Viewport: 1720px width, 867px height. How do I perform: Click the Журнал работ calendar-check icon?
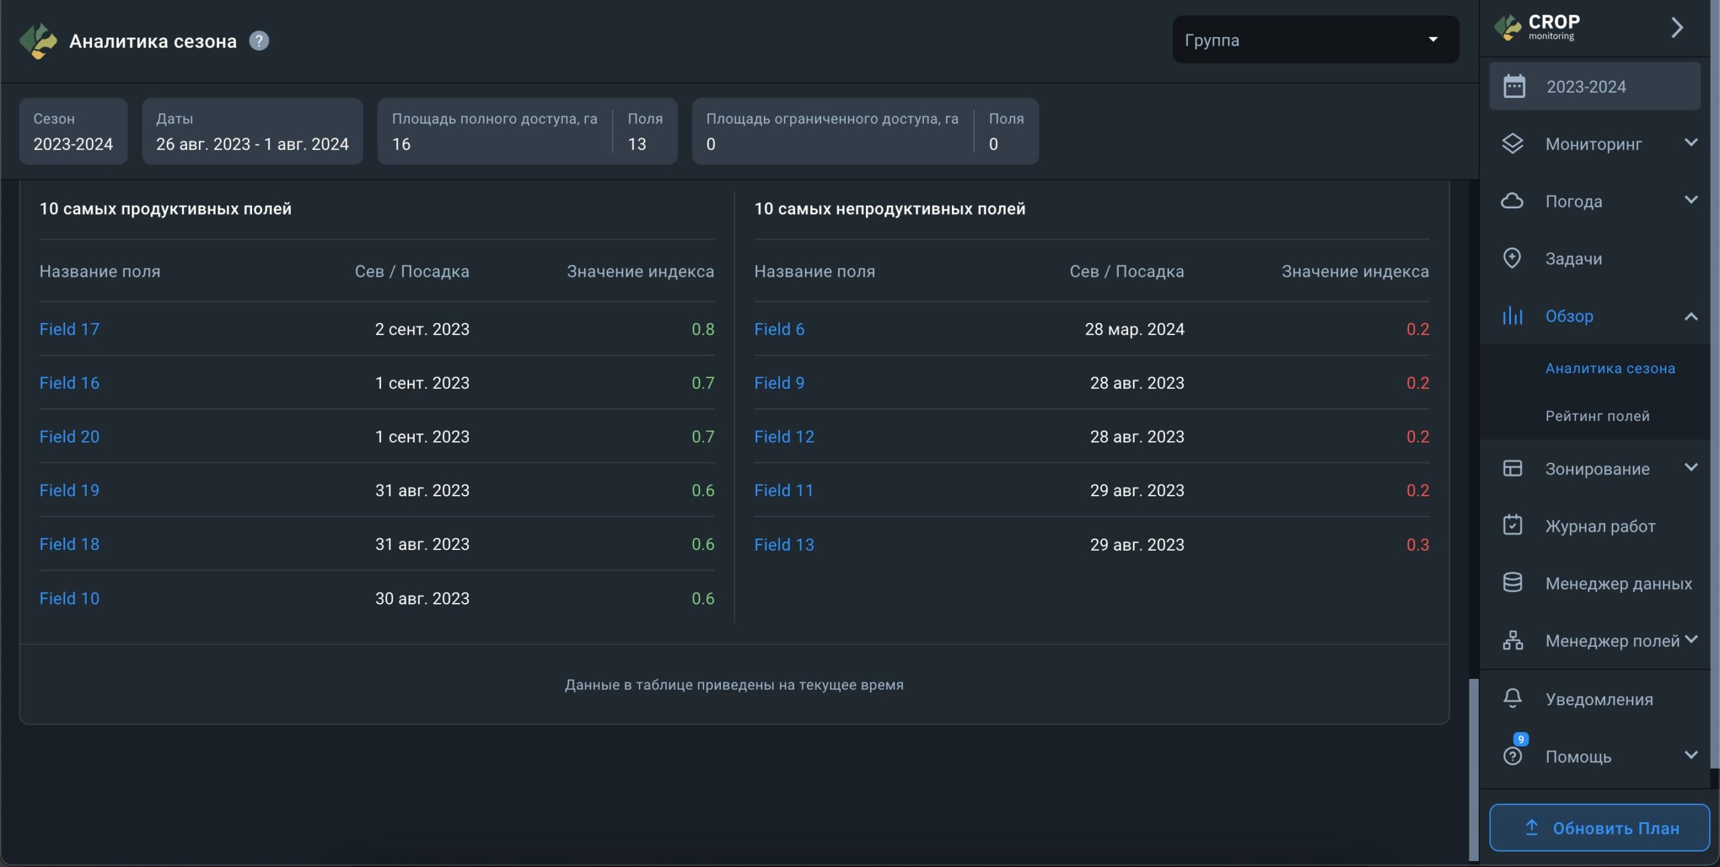1512,525
